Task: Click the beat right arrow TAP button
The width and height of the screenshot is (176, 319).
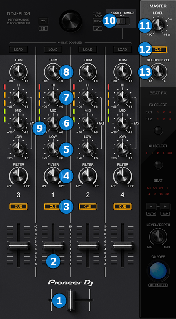Action: coord(165,207)
